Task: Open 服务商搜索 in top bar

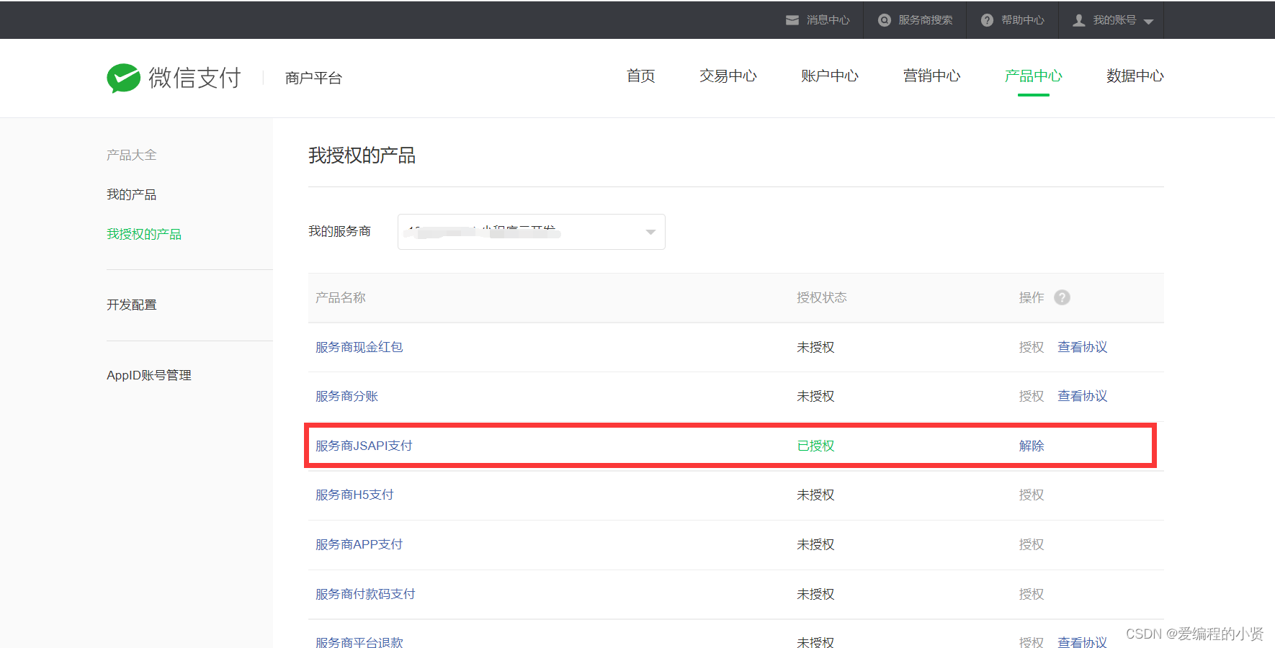Action: point(926,20)
